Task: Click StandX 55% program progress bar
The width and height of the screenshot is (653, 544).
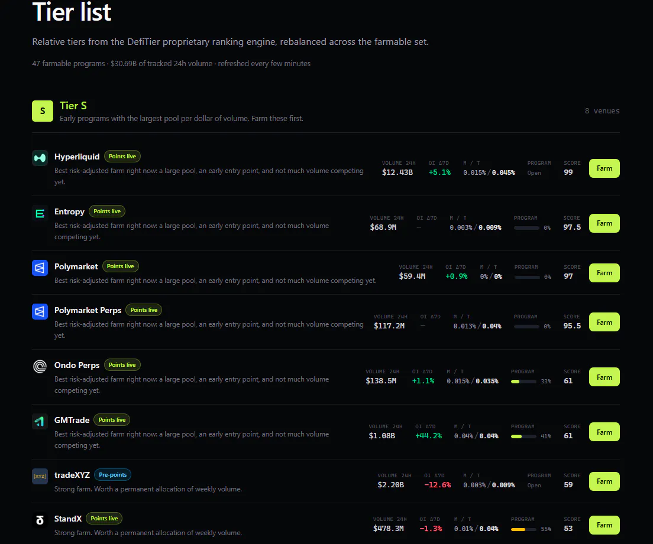Action: [x=524, y=529]
